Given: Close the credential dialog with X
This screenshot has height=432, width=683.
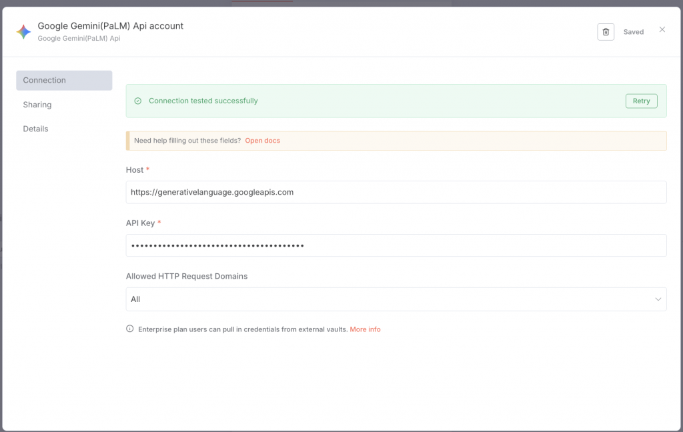Looking at the screenshot, I should pos(662,29).
